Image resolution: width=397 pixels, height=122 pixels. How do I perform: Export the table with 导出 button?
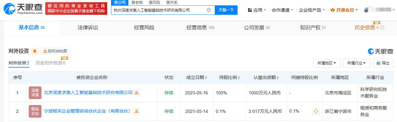coord(383,63)
